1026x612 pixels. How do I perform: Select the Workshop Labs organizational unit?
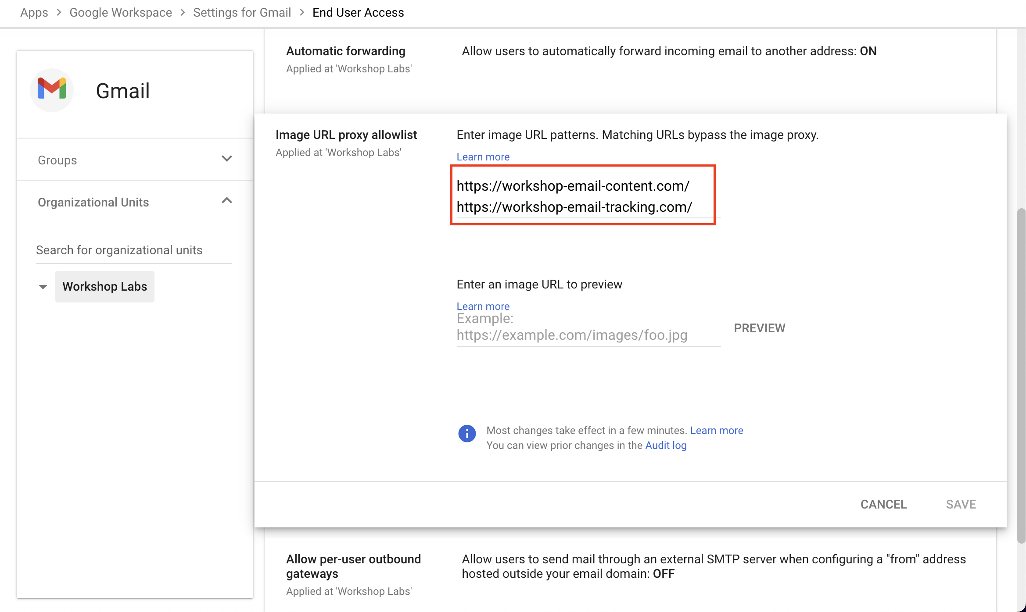click(x=105, y=286)
